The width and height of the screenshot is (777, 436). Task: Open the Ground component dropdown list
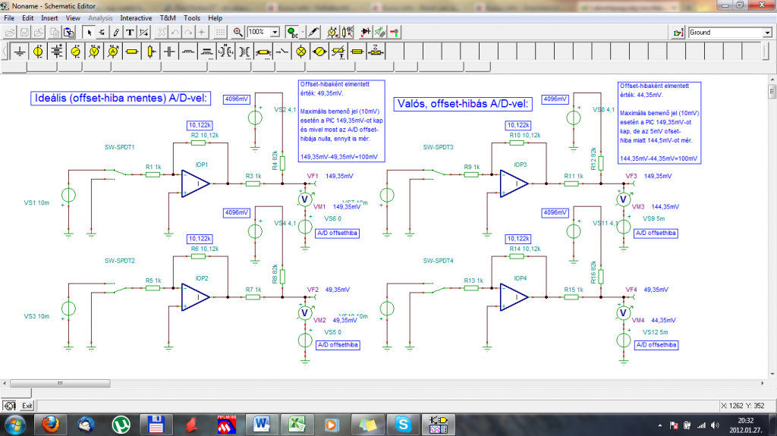coord(767,33)
